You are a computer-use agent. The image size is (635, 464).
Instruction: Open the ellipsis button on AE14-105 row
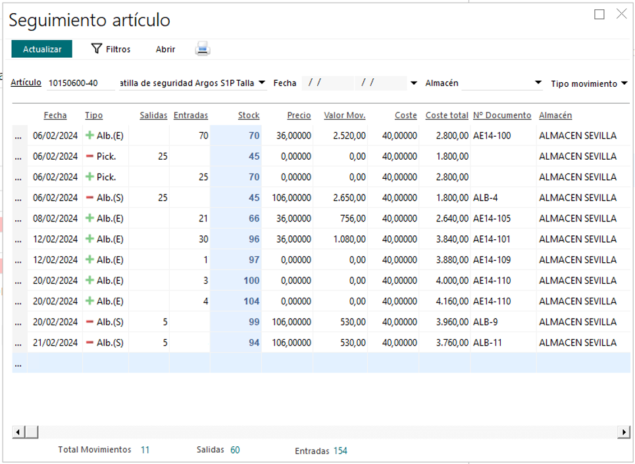[19, 218]
